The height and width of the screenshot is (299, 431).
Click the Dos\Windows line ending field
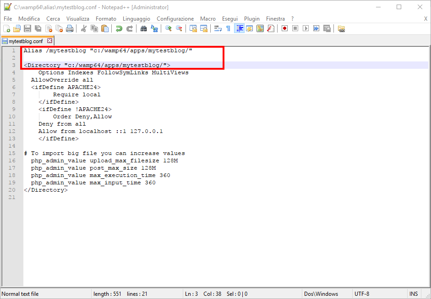tap(321, 294)
